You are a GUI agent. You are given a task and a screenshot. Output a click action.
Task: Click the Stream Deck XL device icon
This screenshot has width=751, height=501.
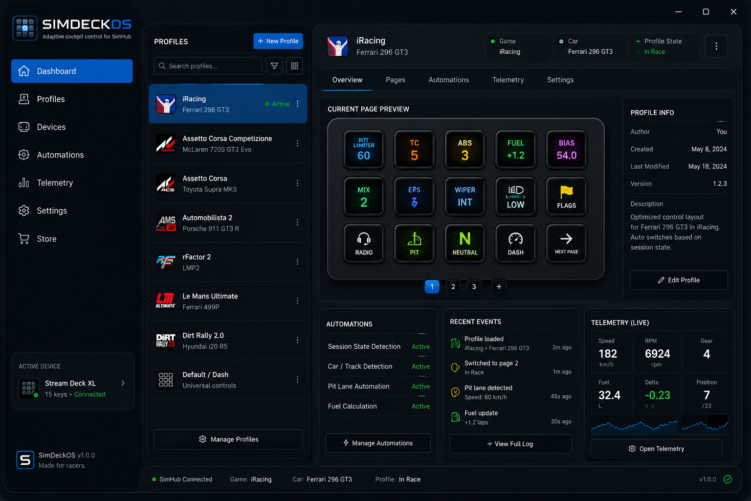click(28, 388)
